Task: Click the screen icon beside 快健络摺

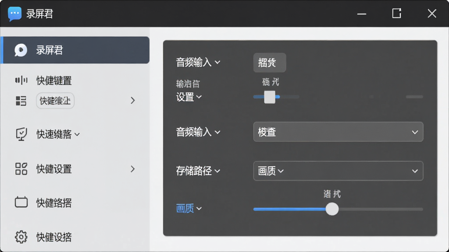Action: 21,202
